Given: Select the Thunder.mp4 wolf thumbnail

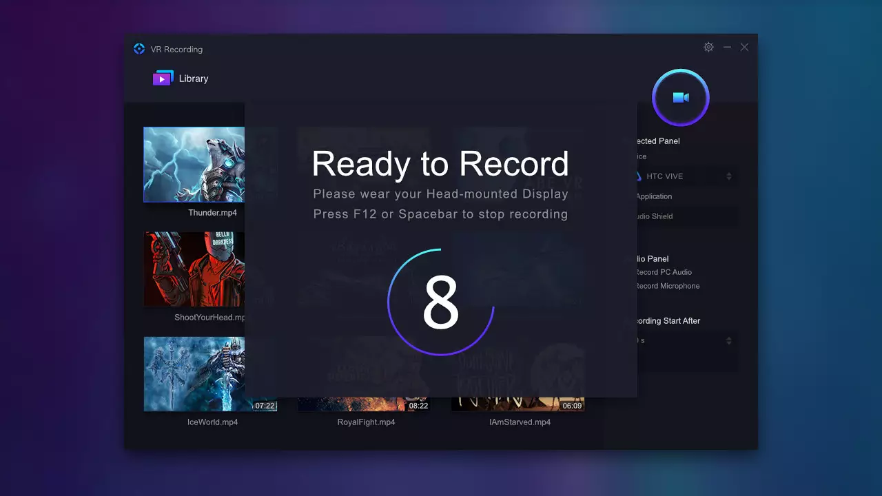Looking at the screenshot, I should [x=194, y=165].
